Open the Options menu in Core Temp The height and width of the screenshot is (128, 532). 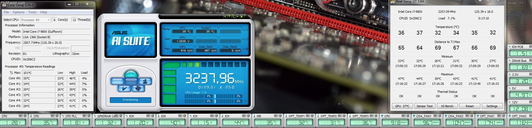click(19, 12)
